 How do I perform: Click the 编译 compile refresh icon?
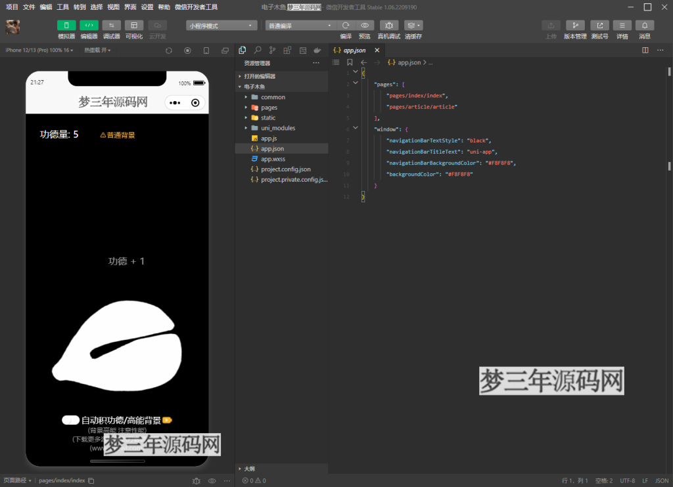(x=346, y=25)
